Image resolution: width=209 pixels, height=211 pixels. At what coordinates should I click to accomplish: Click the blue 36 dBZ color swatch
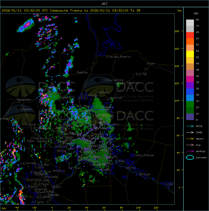190,92
